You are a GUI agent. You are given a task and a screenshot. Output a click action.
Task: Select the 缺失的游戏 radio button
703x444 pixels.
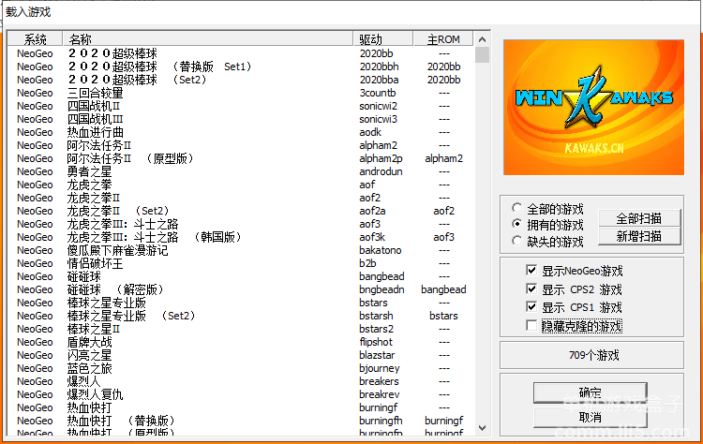[x=517, y=241]
